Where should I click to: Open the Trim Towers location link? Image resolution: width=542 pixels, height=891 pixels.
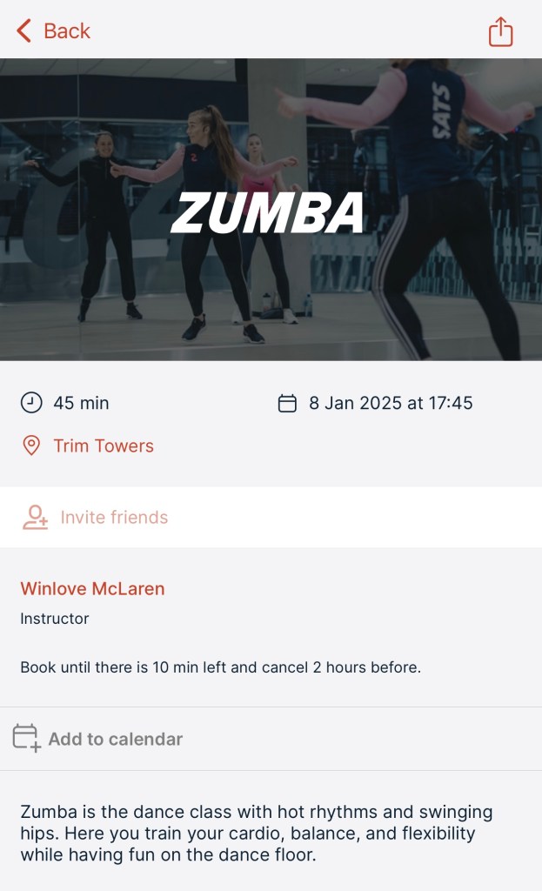coord(103,446)
